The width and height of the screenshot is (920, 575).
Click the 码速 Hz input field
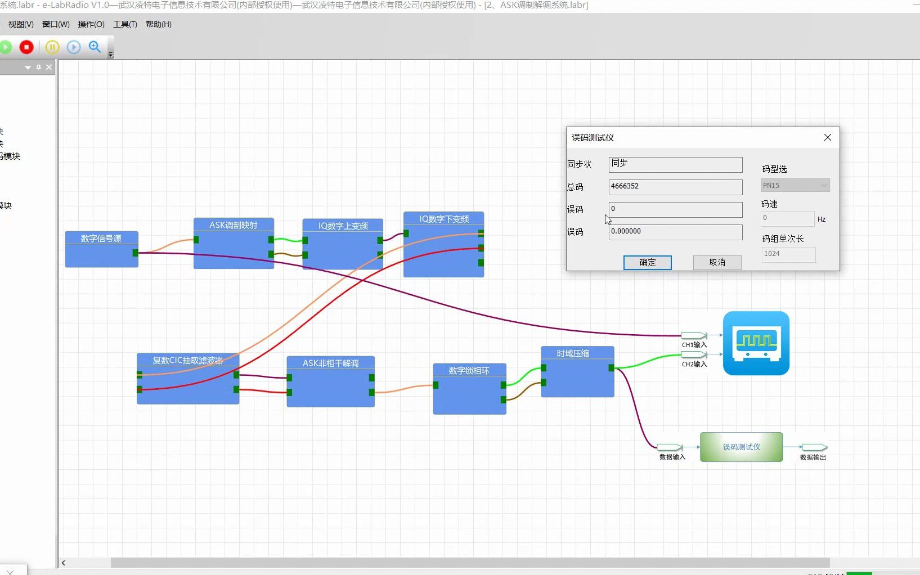pos(787,218)
